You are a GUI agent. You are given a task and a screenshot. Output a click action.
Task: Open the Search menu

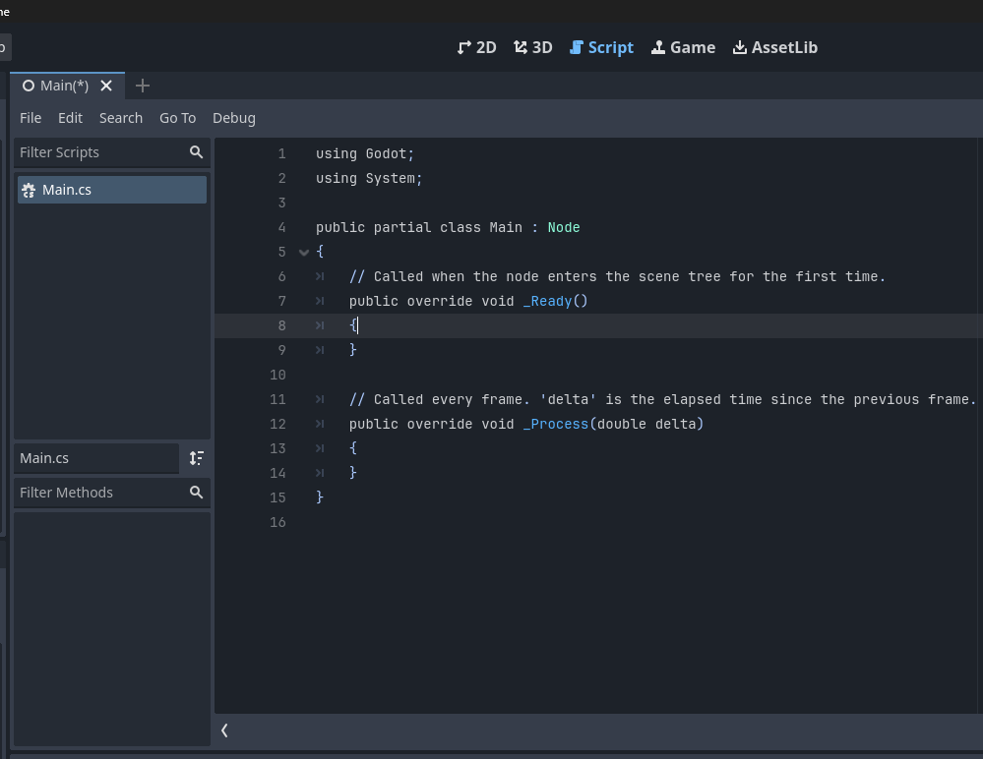121,118
